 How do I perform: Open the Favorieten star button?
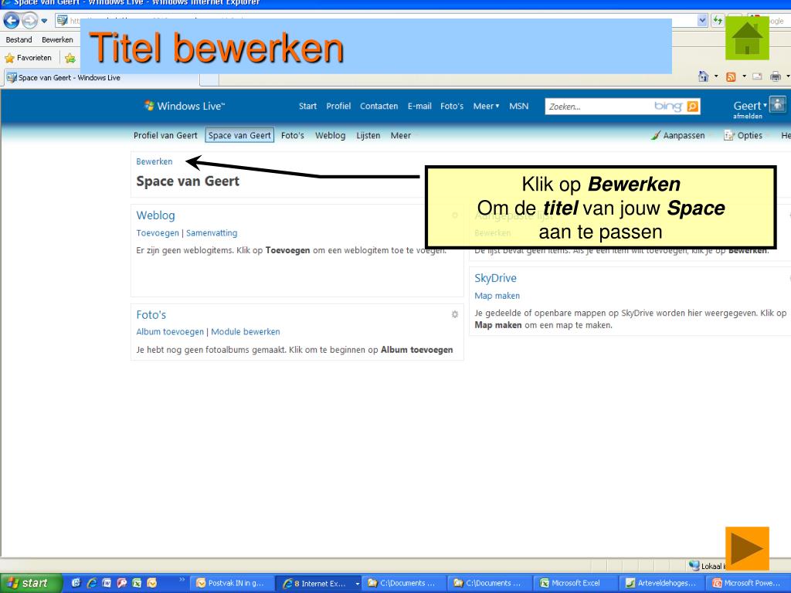point(29,58)
